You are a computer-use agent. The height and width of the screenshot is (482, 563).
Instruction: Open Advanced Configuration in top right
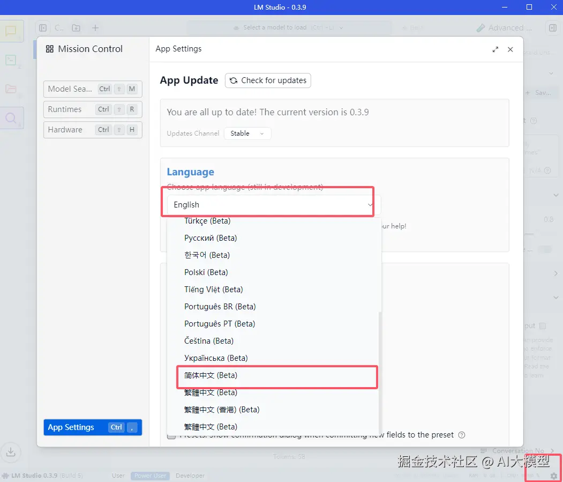click(x=504, y=28)
